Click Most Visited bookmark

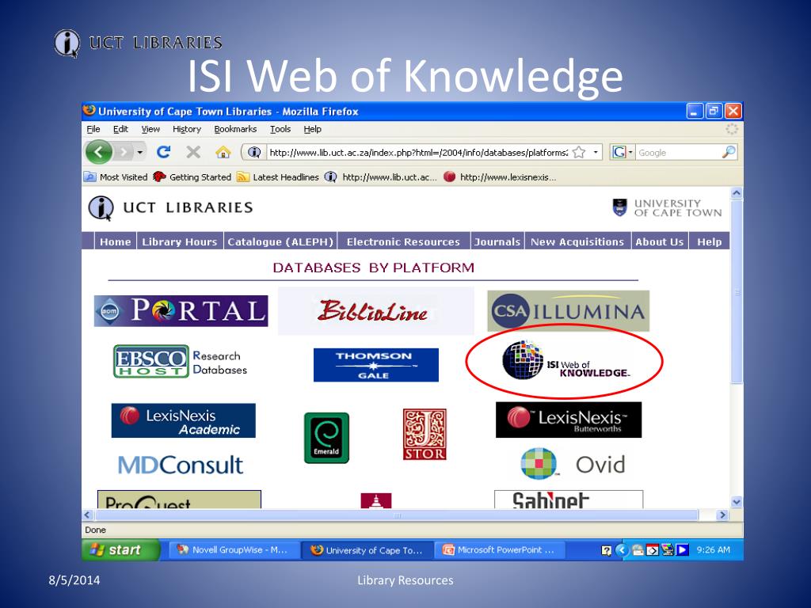tap(116, 177)
